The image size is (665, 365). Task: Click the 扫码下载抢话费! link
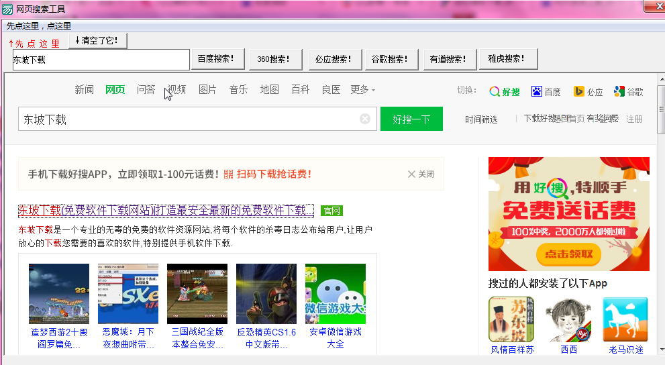tap(274, 174)
